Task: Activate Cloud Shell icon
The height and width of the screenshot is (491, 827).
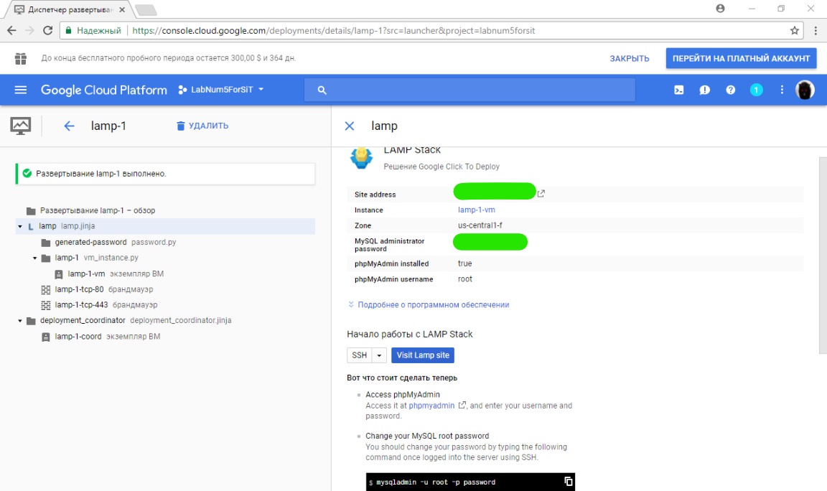Action: (x=679, y=90)
